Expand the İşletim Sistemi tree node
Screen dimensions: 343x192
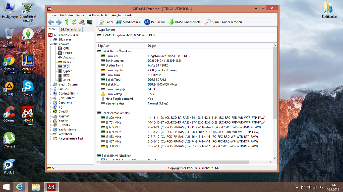(51, 84)
